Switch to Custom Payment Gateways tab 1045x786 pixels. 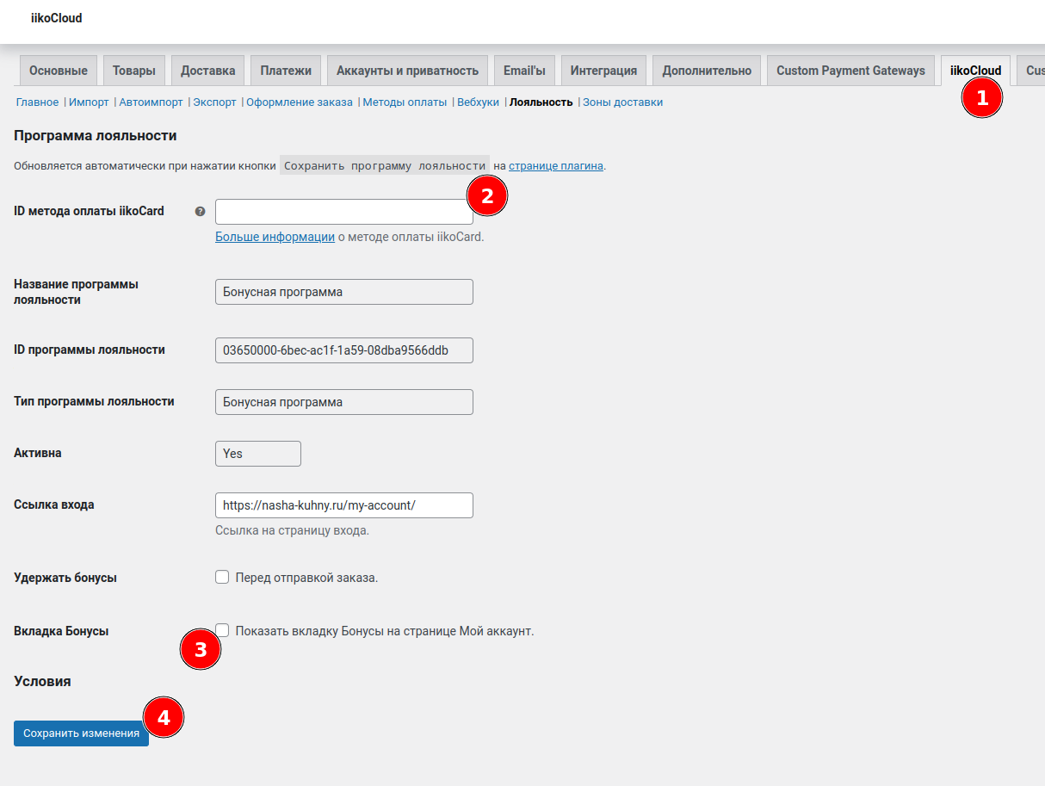pos(850,71)
